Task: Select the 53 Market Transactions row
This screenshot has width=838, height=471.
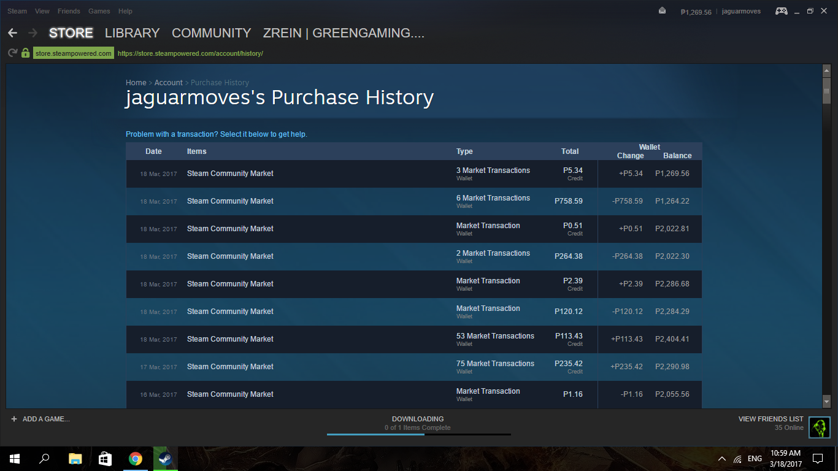Action: (x=414, y=340)
